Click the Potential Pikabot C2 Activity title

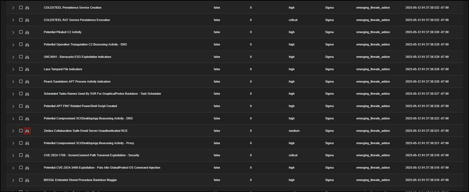(62, 32)
